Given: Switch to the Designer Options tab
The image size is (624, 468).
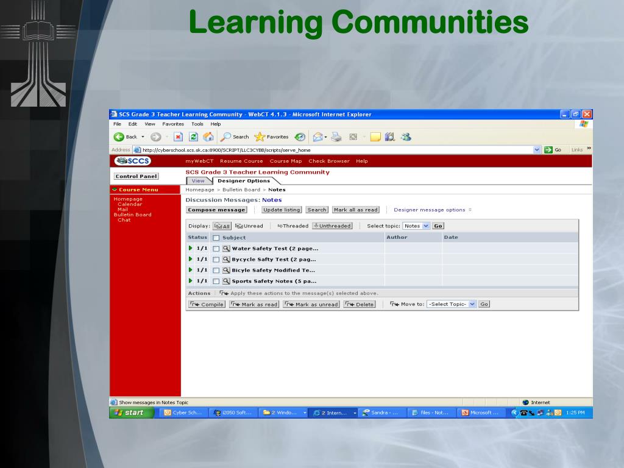Looking at the screenshot, I should coord(244,180).
